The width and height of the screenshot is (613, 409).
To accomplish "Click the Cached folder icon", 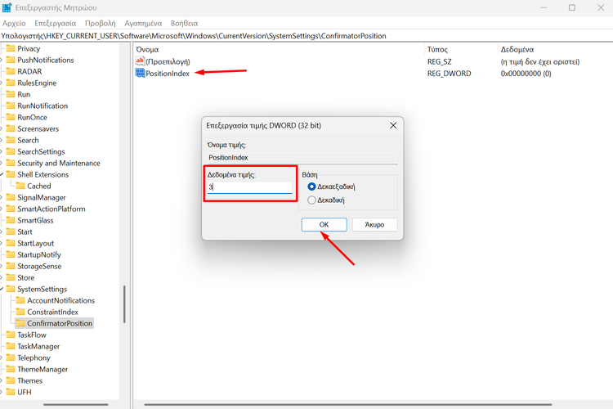I will [x=20, y=186].
